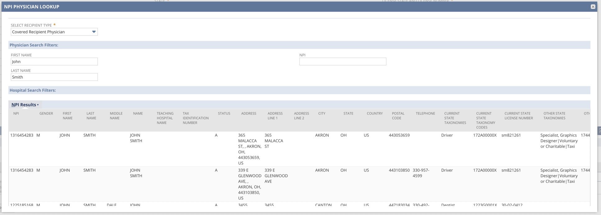601x215 pixels.
Task: Sort by the Status column header
Action: coord(224,113)
